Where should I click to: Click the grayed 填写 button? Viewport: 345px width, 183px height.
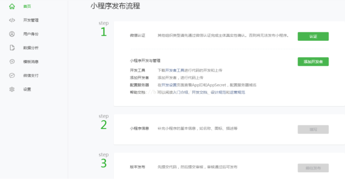313,130
